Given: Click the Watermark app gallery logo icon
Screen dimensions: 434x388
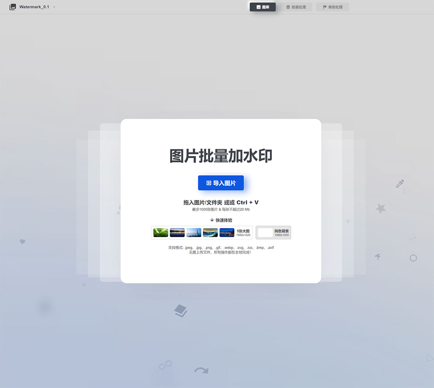Looking at the screenshot, I should tap(13, 7).
